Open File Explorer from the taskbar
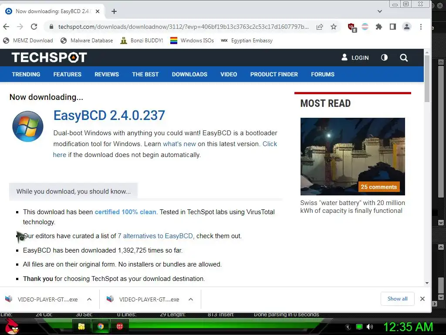This screenshot has height=335, width=446. pyautogui.click(x=81, y=326)
